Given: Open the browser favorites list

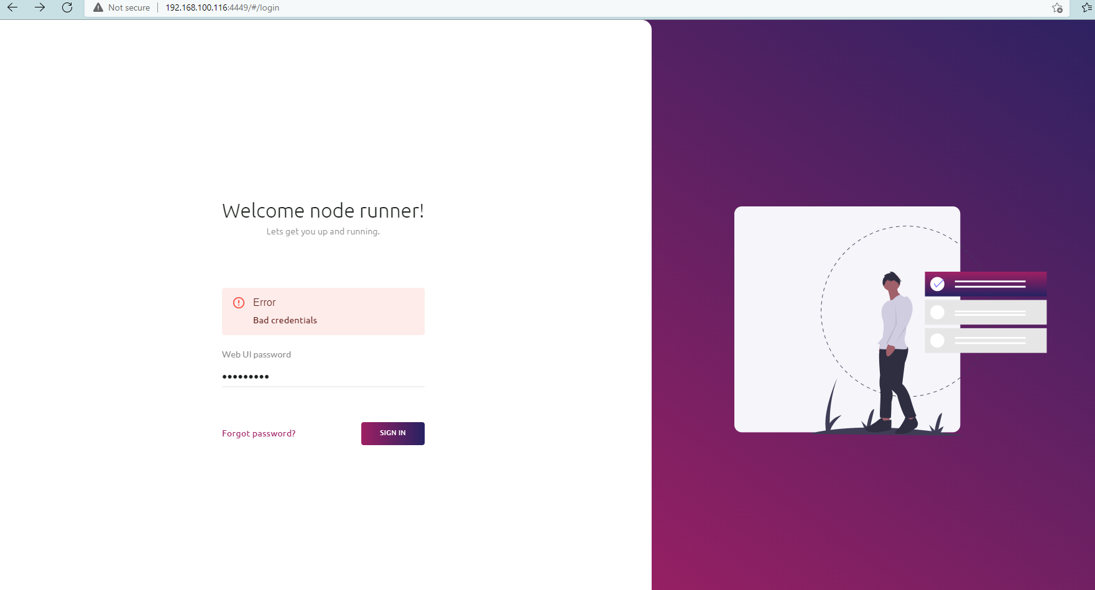Looking at the screenshot, I should pos(1086,9).
